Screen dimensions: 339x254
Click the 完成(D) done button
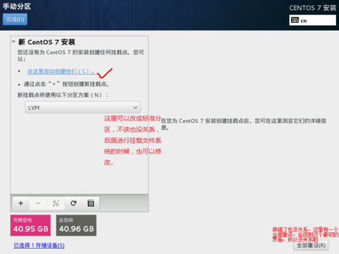click(15, 19)
